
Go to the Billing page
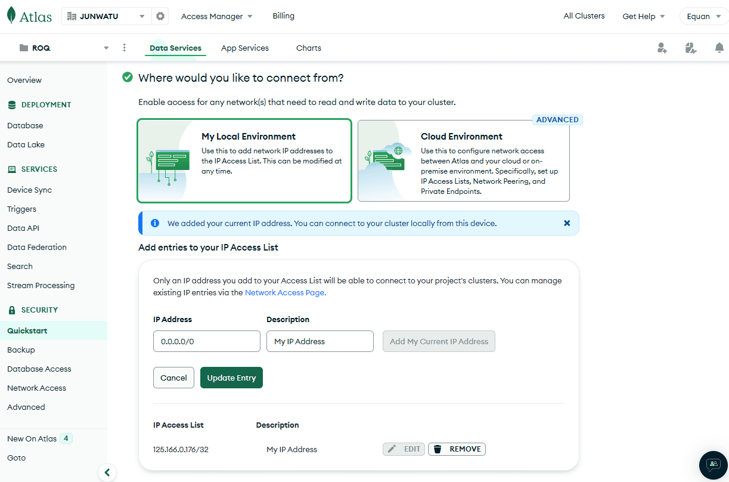point(283,16)
